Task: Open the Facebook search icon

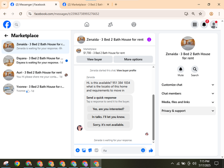Action: tap(17, 25)
